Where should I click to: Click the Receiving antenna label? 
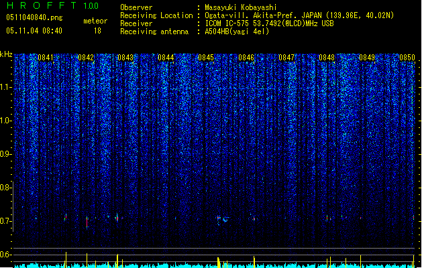coord(154,31)
